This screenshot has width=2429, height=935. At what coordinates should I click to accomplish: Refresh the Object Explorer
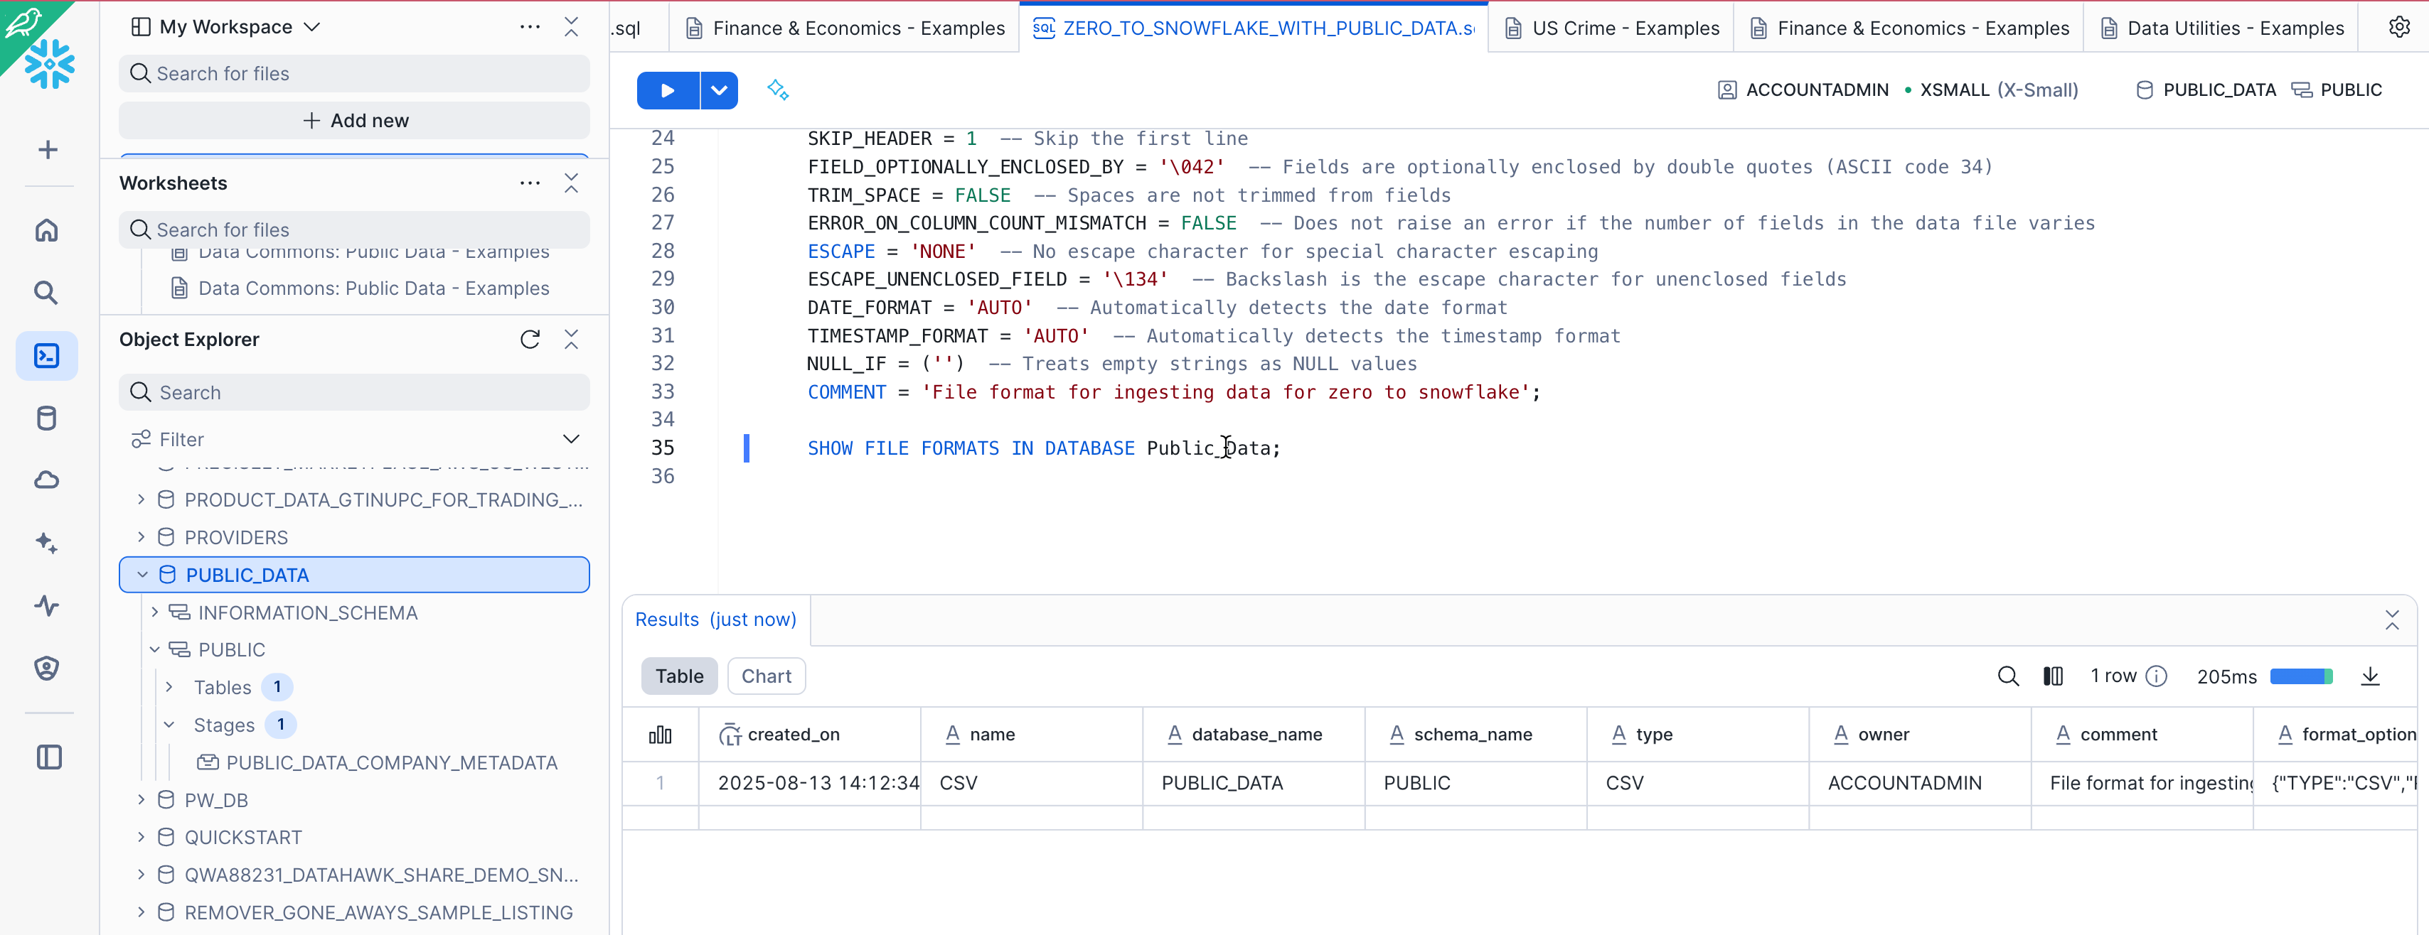(x=530, y=340)
